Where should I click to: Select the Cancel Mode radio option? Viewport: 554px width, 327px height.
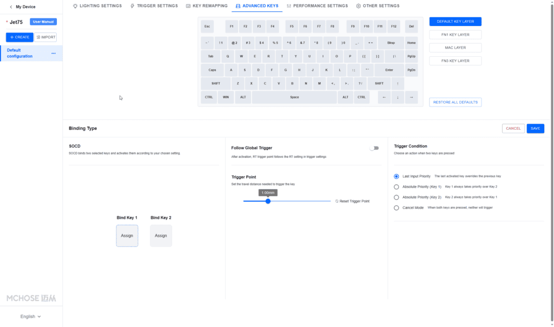click(397, 208)
